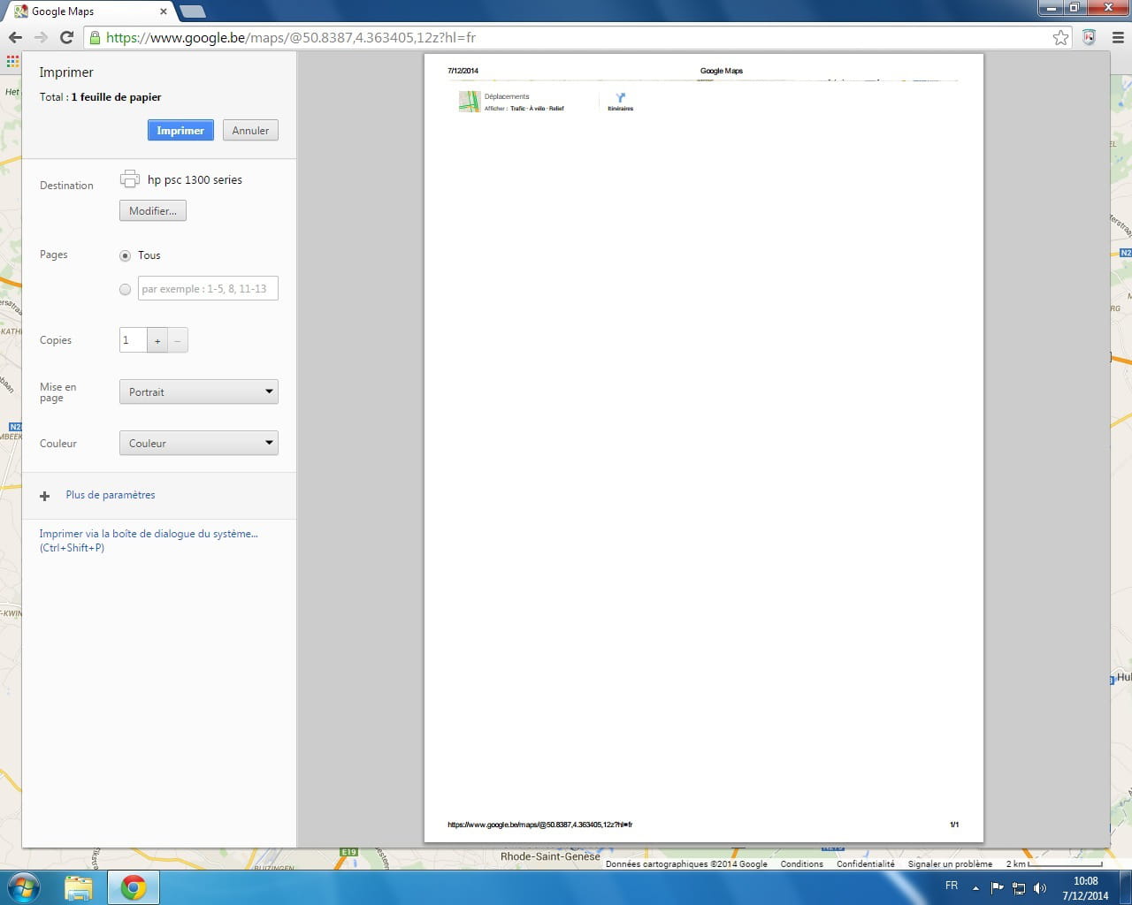The height and width of the screenshot is (905, 1132).
Task: Click the volume speaker icon in system tray
Action: (x=1040, y=888)
